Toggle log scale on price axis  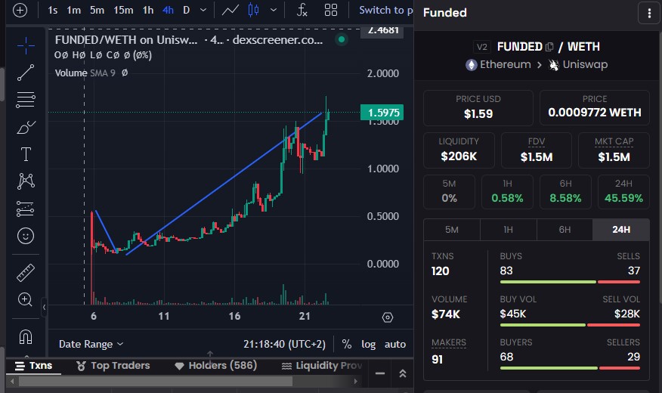(368, 344)
